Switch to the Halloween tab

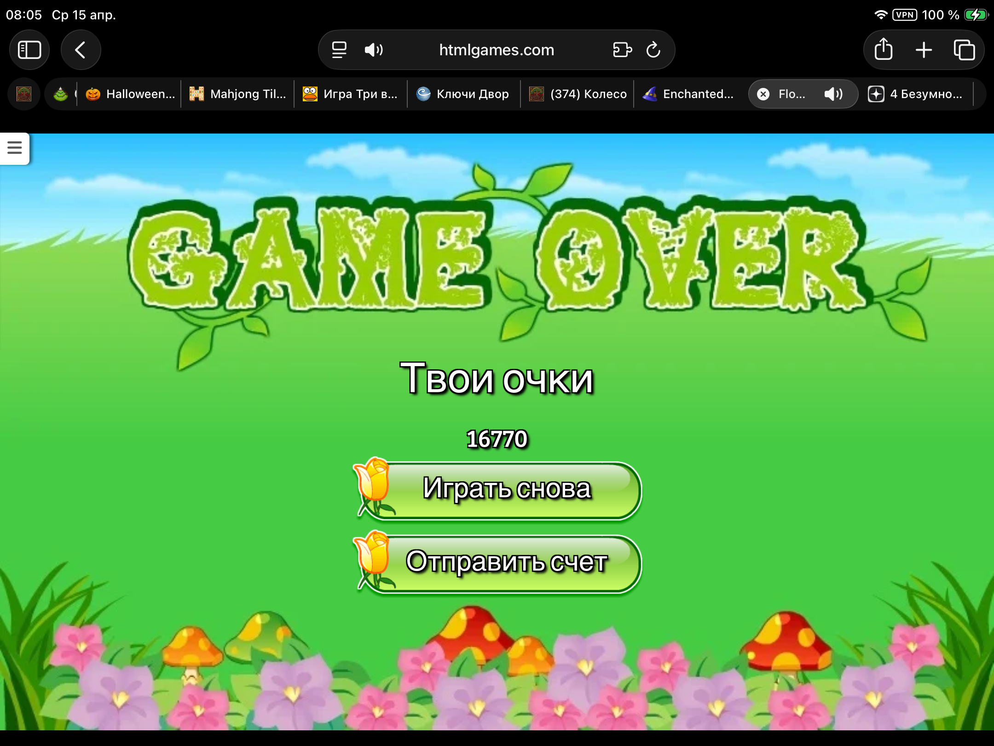click(131, 94)
